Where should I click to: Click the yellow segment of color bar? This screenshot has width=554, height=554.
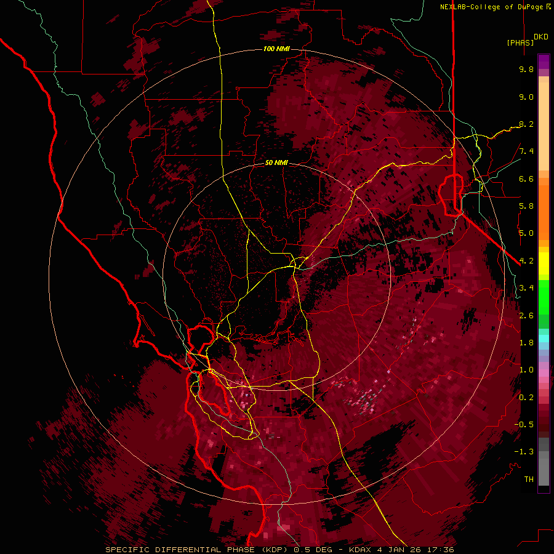(x=544, y=263)
